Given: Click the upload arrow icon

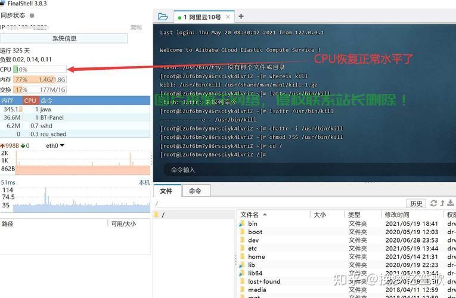Looking at the screenshot, I should (x=442, y=203).
